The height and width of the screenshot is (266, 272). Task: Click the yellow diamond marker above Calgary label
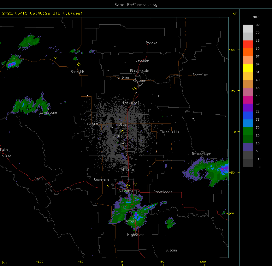128,186
